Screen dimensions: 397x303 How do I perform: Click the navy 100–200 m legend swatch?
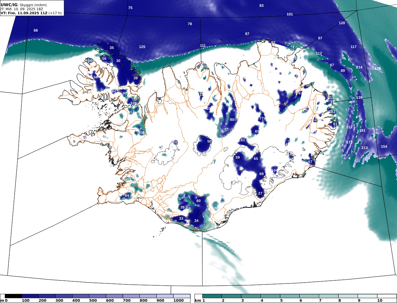click(x=30, y=296)
